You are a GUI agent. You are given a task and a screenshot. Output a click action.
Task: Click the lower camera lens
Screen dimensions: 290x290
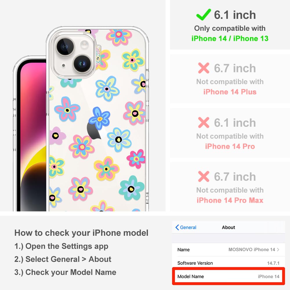pyautogui.click(x=82, y=64)
